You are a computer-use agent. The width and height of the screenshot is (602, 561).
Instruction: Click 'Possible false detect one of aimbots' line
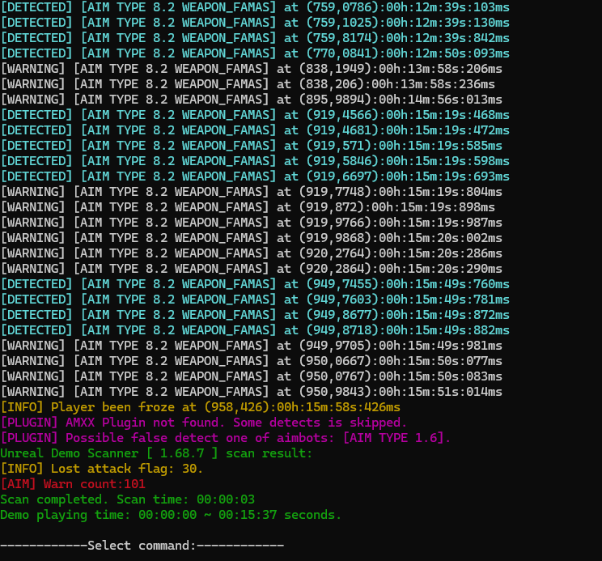pos(226,438)
